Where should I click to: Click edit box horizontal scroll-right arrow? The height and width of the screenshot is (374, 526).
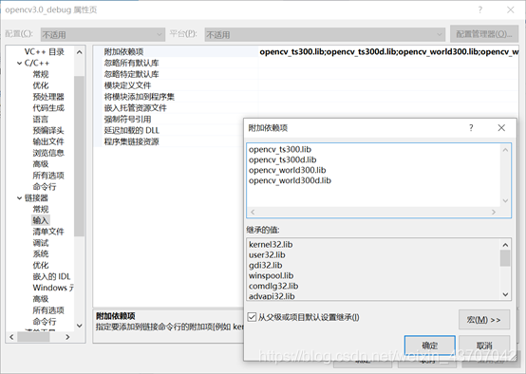pyautogui.click(x=494, y=212)
